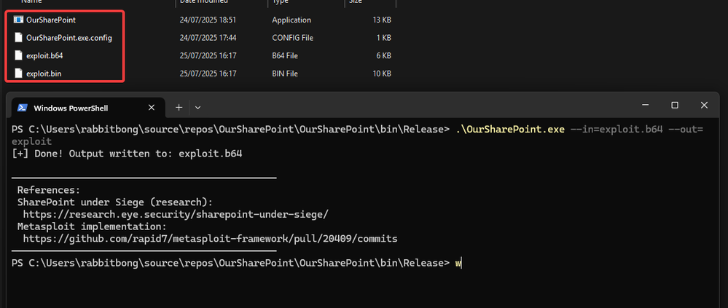The image size is (728, 308).
Task: Open a new terminal tab with plus button
Action: [x=179, y=108]
